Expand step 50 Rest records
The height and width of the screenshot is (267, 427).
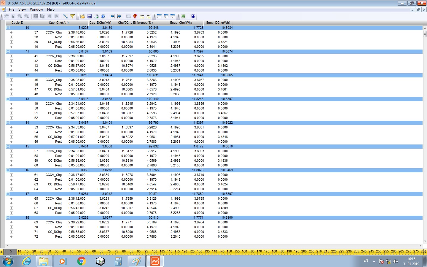11,108
